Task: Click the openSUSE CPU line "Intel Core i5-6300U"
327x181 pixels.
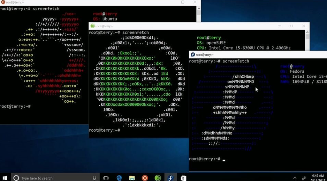Action: pos(232,48)
